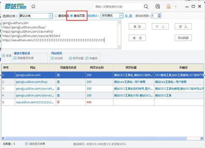
Task: Click the magnifier search icon
Action: click(146, 7)
